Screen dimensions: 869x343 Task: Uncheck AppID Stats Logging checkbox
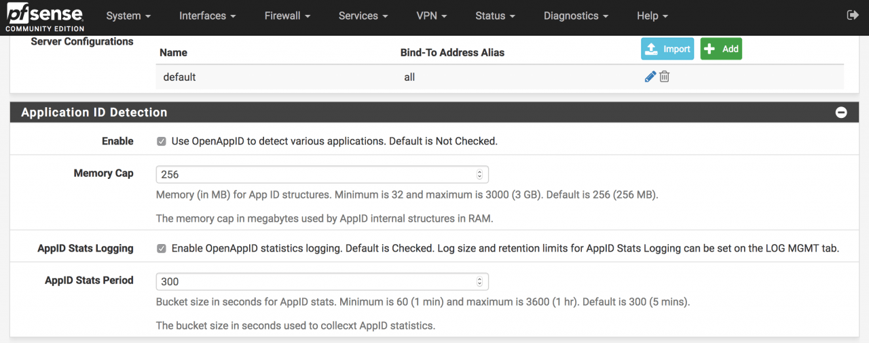pyautogui.click(x=162, y=249)
